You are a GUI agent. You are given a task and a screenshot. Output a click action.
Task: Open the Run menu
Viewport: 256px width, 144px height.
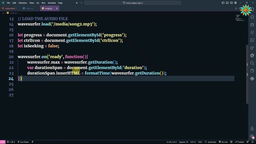44,3
